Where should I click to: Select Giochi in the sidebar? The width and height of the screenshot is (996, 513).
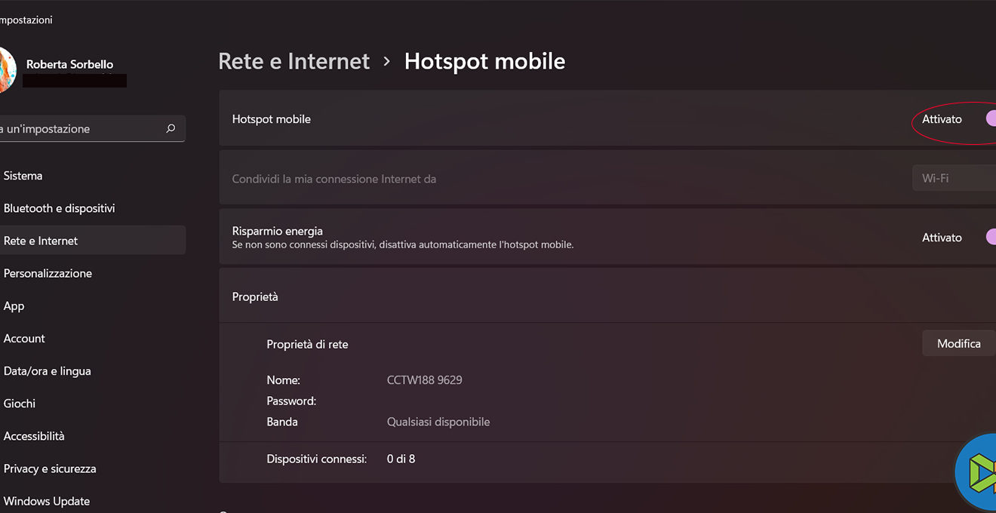click(x=20, y=403)
